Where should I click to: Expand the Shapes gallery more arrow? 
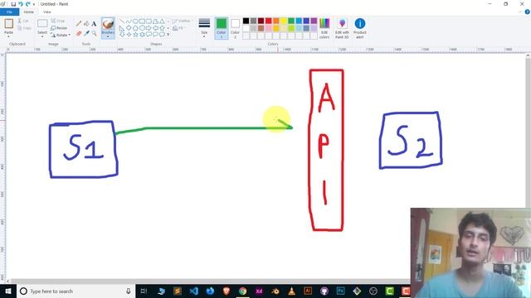tap(168, 35)
